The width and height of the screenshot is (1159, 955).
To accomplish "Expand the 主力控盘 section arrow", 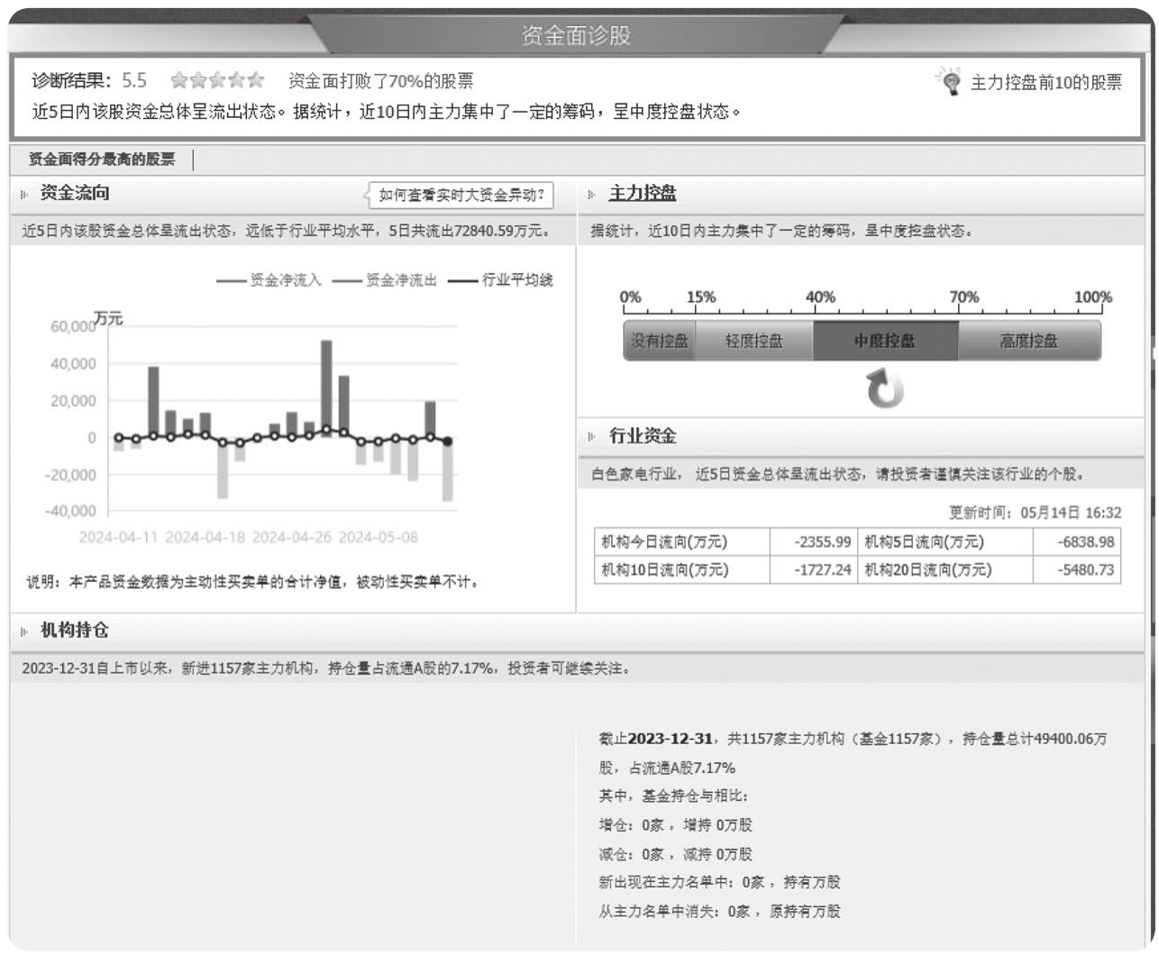I will [x=592, y=194].
